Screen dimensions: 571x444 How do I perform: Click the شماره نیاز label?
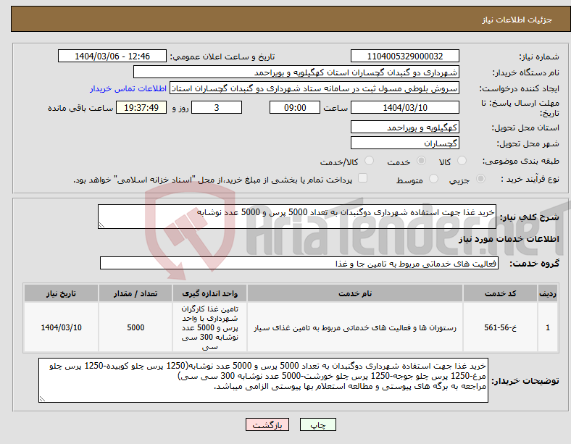[x=538, y=56]
